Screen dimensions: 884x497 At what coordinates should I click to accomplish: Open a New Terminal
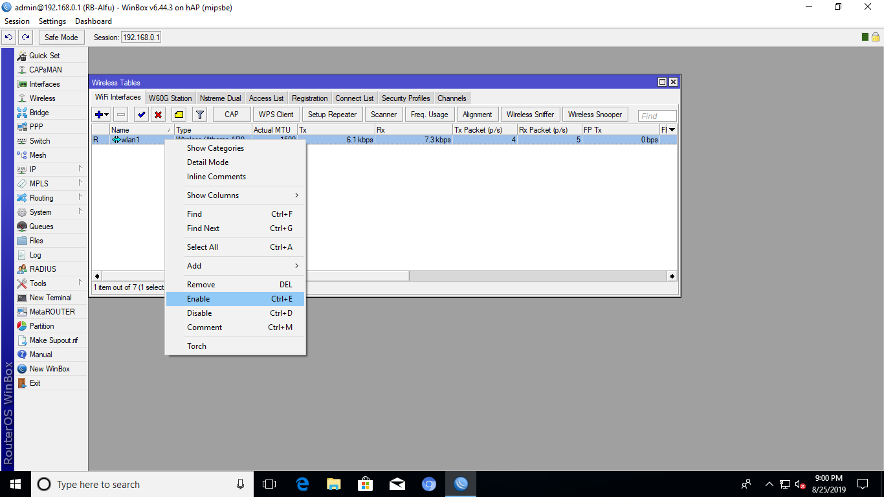point(50,298)
